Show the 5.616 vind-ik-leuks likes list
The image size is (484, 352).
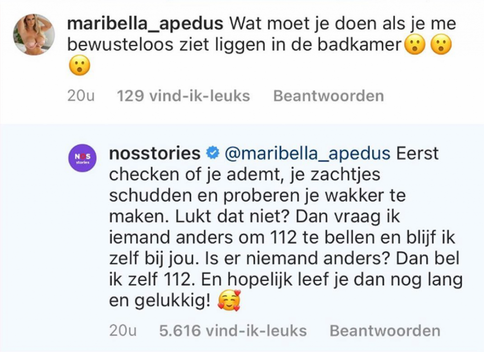pos(233,330)
